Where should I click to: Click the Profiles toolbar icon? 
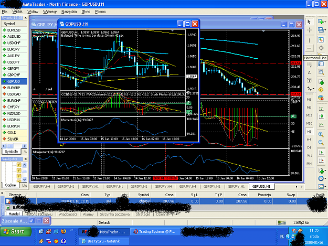pyautogui.click(x=320, y=30)
